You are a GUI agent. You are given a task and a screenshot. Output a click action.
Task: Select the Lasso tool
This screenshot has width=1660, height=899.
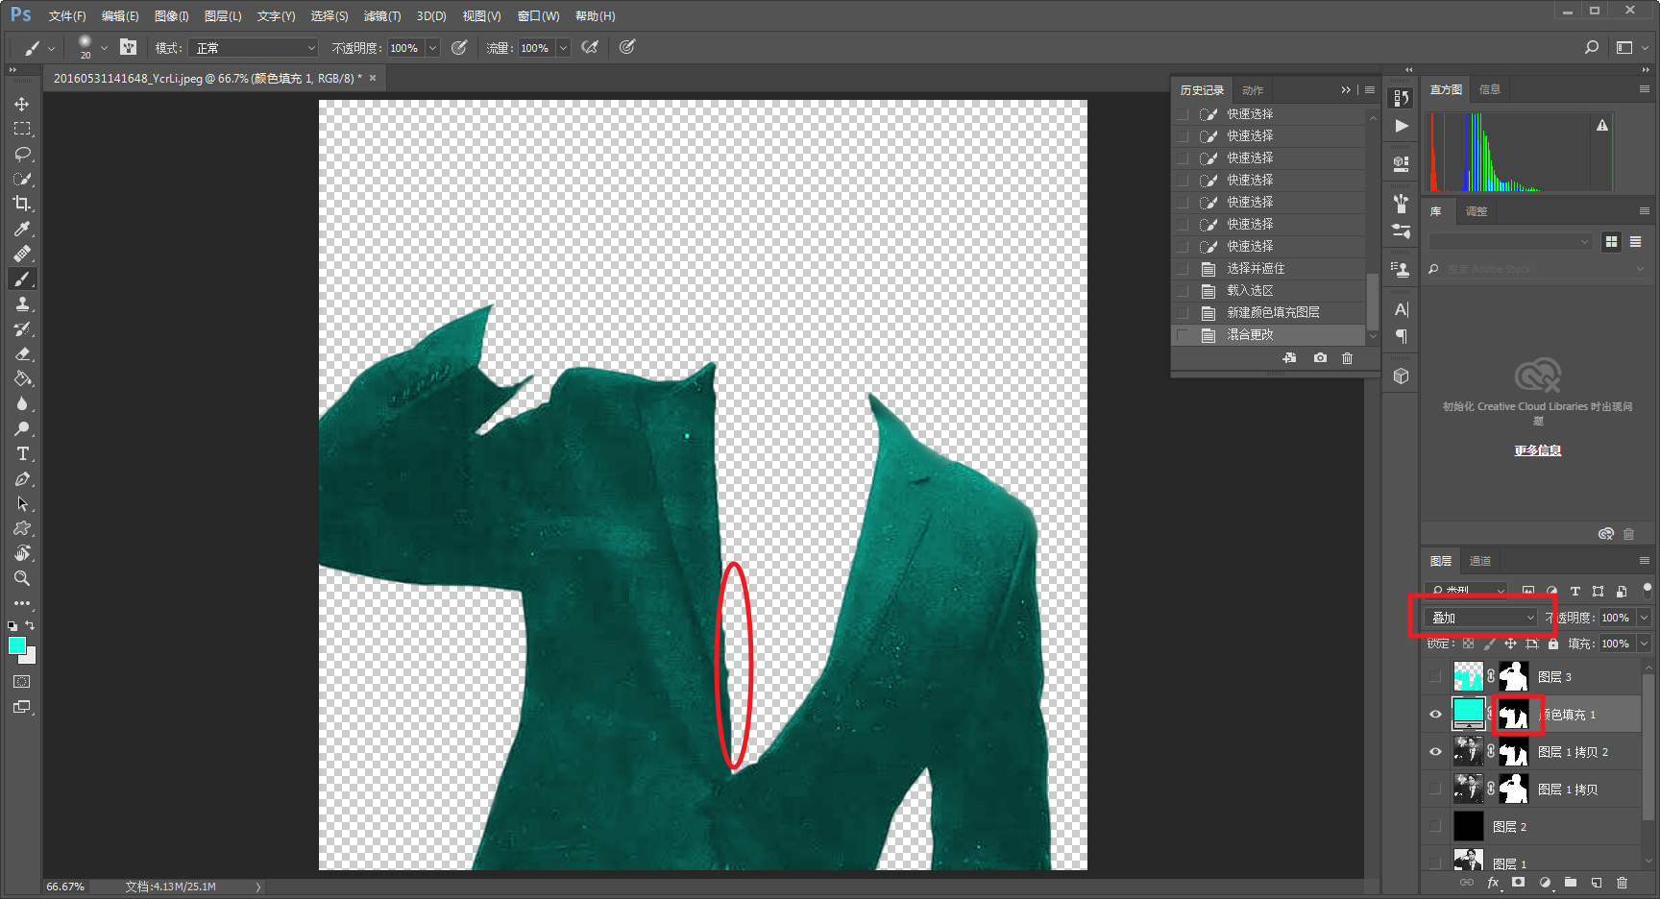(x=22, y=154)
